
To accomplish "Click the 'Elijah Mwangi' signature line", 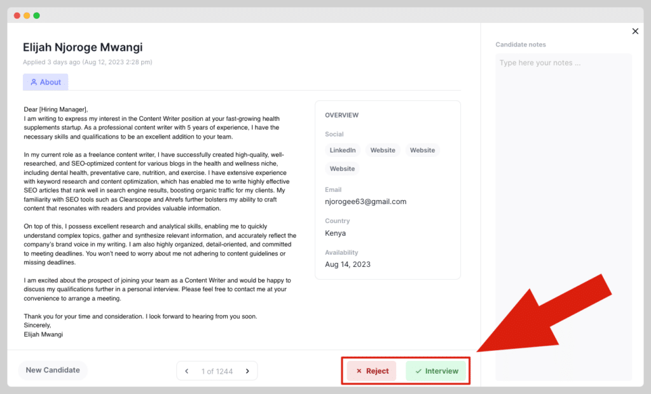I will click(x=43, y=334).
